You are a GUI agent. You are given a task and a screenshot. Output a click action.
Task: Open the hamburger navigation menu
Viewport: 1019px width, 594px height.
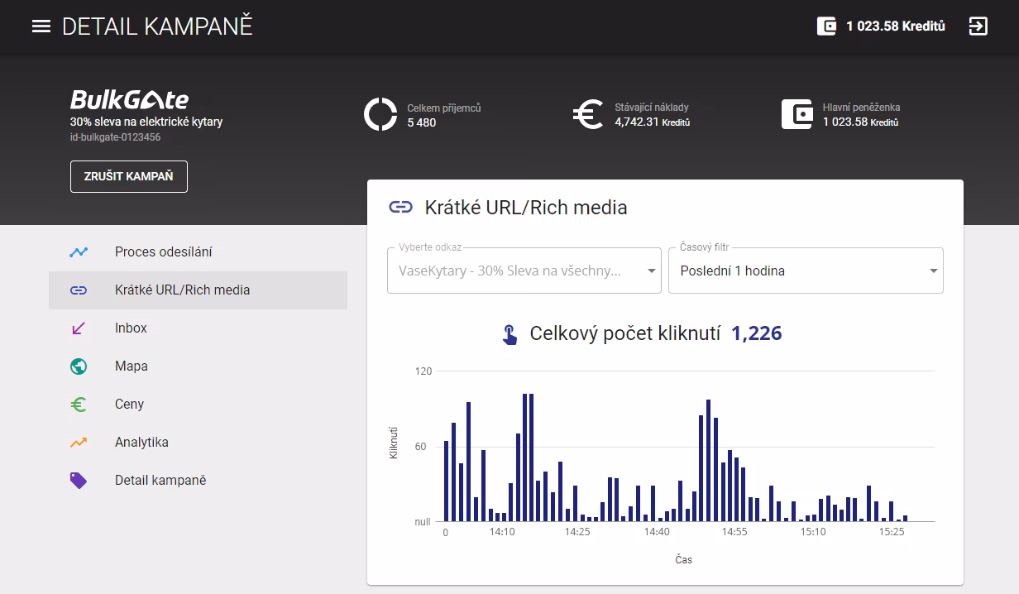point(41,26)
